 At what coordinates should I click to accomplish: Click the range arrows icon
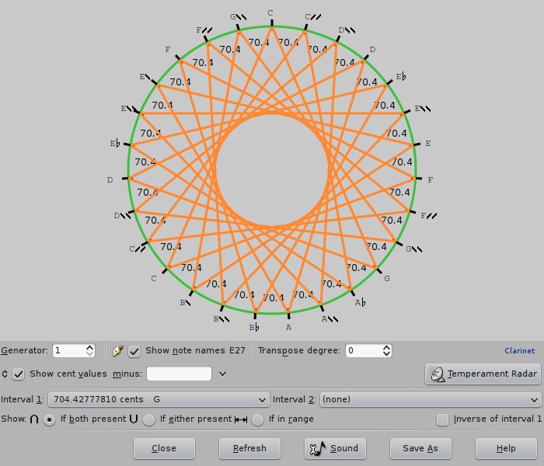coord(241,419)
